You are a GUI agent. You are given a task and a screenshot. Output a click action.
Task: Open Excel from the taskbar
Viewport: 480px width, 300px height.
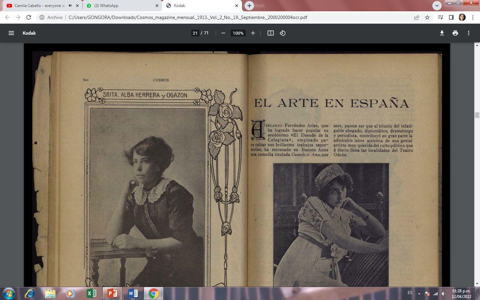point(91,293)
